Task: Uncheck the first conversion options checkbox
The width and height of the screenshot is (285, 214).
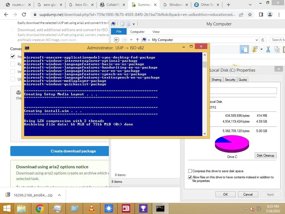Action: 13,57
